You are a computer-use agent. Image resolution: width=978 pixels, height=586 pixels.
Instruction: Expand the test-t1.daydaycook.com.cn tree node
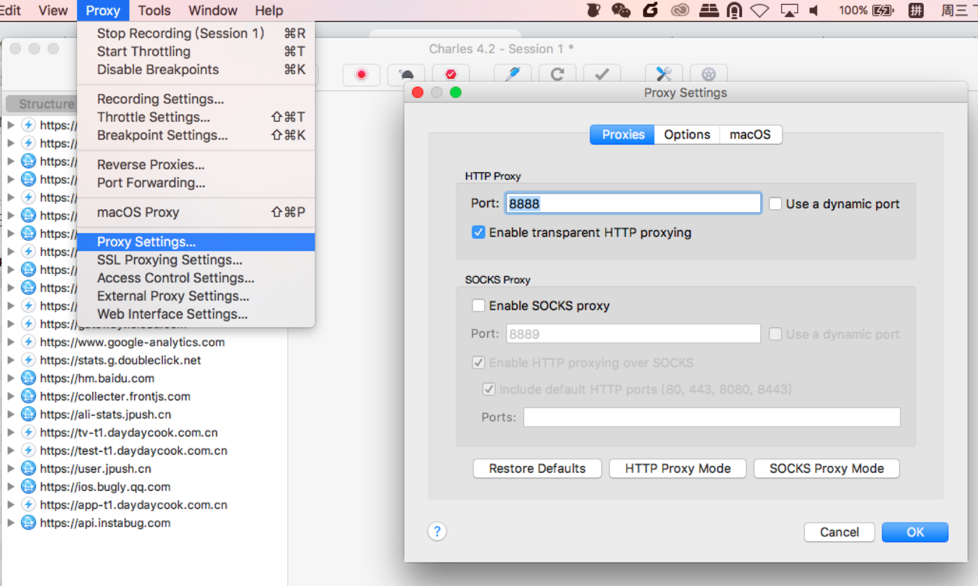coord(10,450)
